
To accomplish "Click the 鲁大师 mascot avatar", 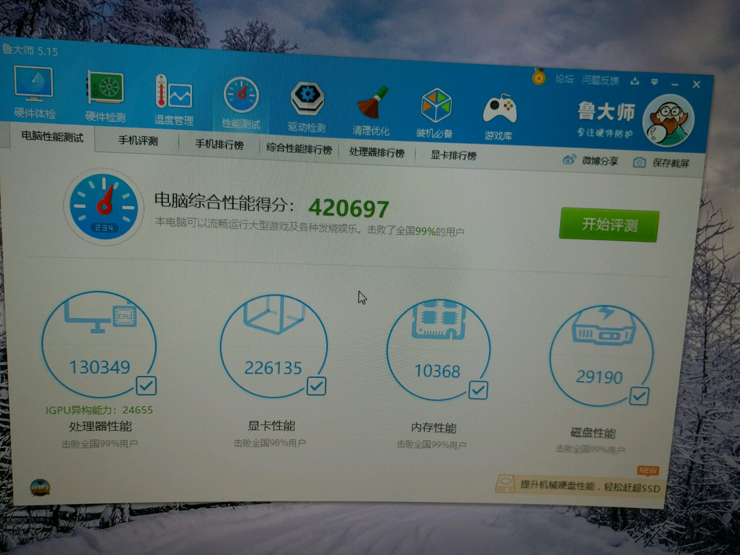I will pyautogui.click(x=668, y=121).
